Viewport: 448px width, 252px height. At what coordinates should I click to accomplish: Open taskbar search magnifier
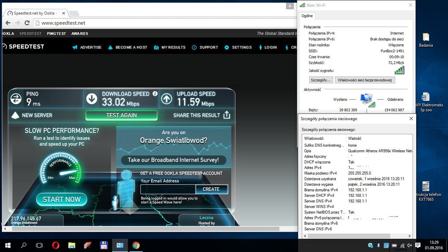[23, 245]
